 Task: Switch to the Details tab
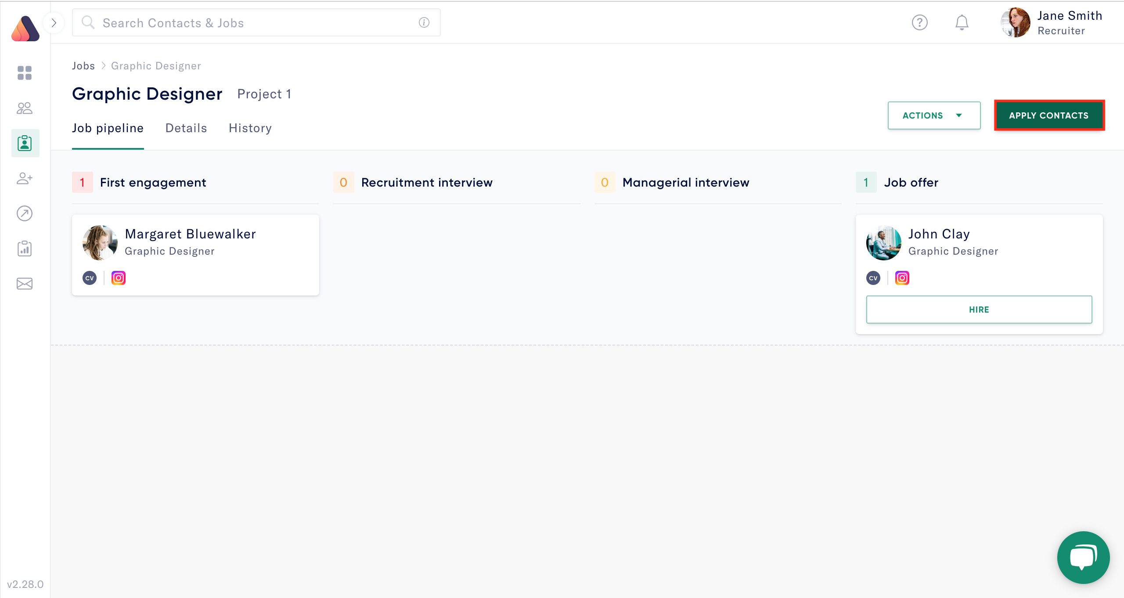186,128
